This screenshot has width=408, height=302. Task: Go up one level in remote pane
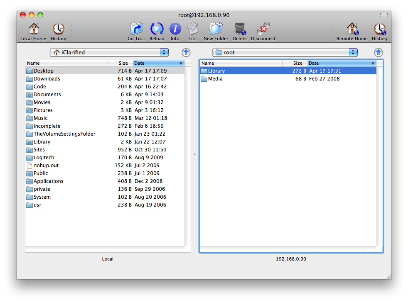tap(378, 52)
